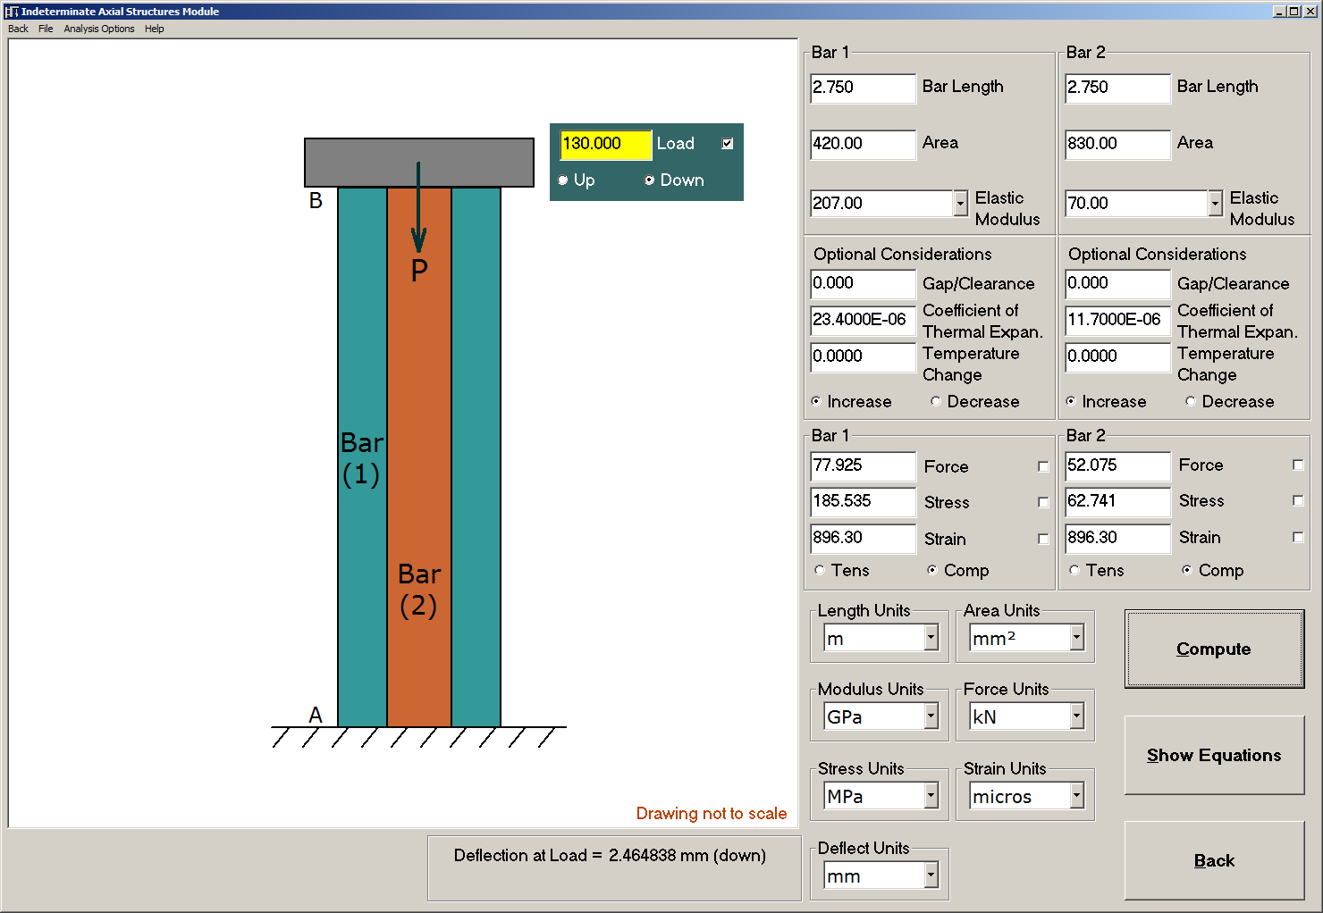Check the Bar 1 Force checkbox
1323x913 pixels.
pos(1043,465)
